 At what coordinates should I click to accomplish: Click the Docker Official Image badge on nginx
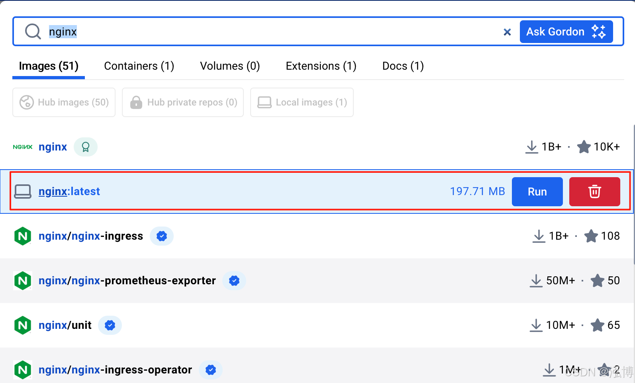(x=86, y=147)
